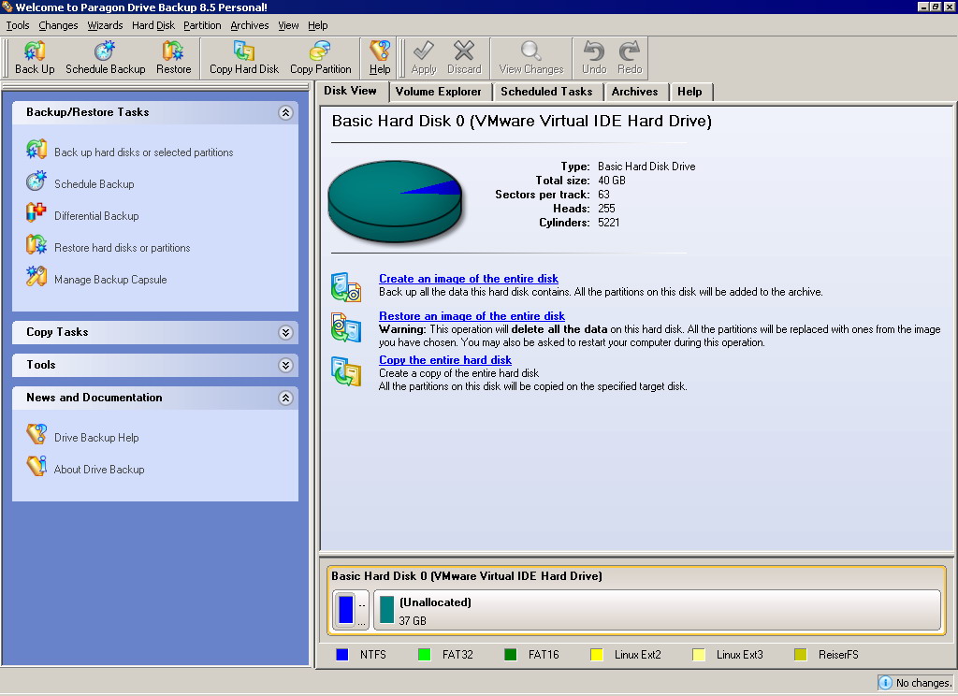
Task: Click 'Copy the entire hard disk' link
Action: [445, 360]
